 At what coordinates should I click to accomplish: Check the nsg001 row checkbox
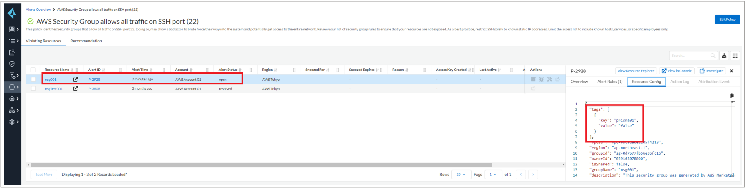33,79
